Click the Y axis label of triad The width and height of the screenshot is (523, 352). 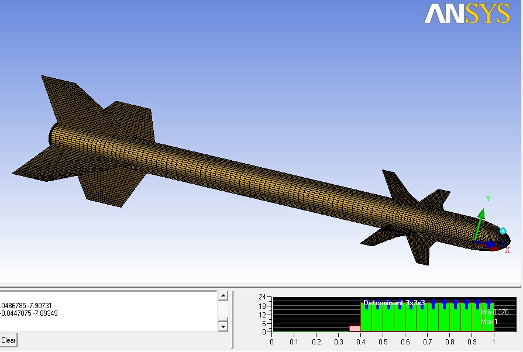488,199
